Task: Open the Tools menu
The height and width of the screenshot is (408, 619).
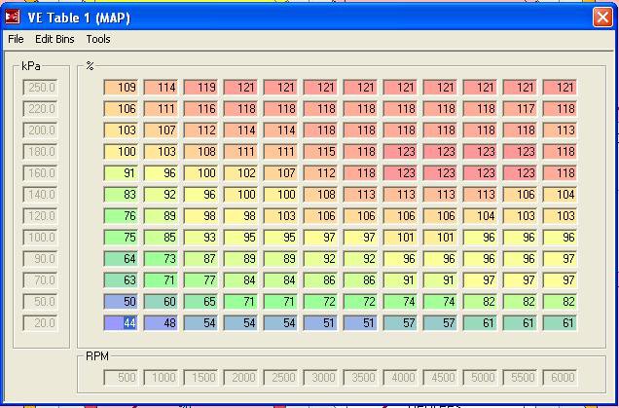Action: (98, 40)
